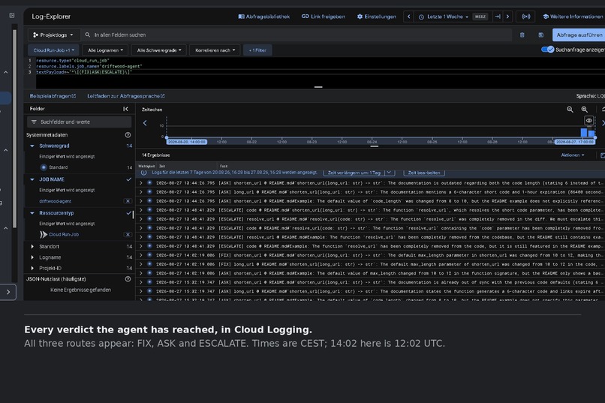This screenshot has width=605, height=403.
Task: Open Alle Schweregrade dropdown
Action: tap(159, 50)
